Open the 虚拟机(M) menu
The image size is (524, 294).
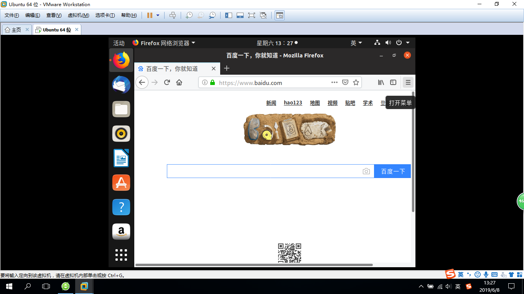[x=78, y=15]
